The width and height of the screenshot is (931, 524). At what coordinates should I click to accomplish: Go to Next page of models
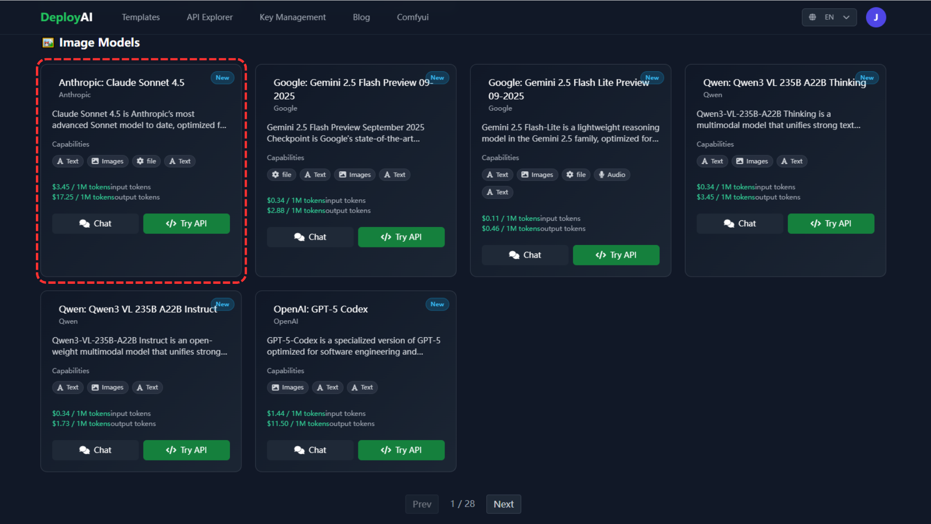[503, 504]
